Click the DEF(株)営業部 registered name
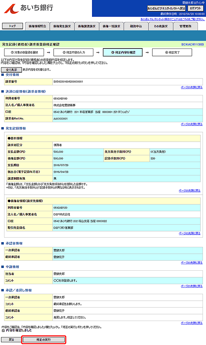206x345 pixels. [63, 228]
